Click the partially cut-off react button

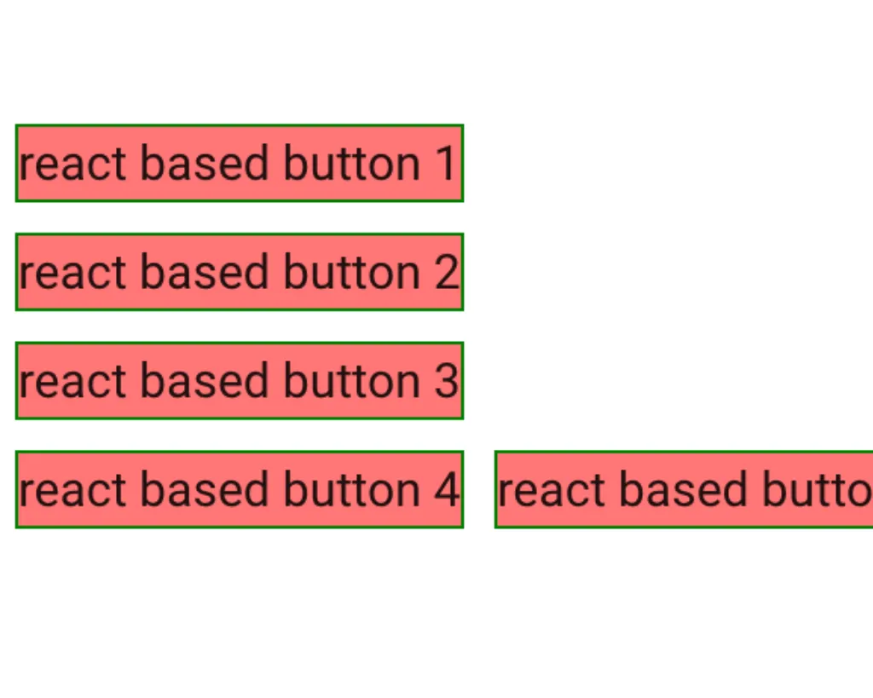[x=684, y=489]
